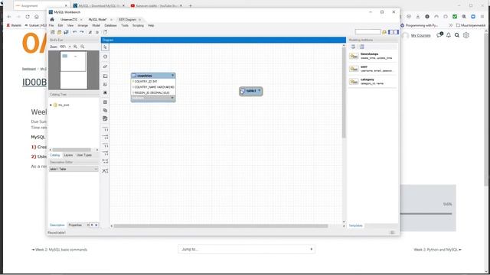
Task: Select the 1:n non-identifying relationship tool
Action: point(106,137)
